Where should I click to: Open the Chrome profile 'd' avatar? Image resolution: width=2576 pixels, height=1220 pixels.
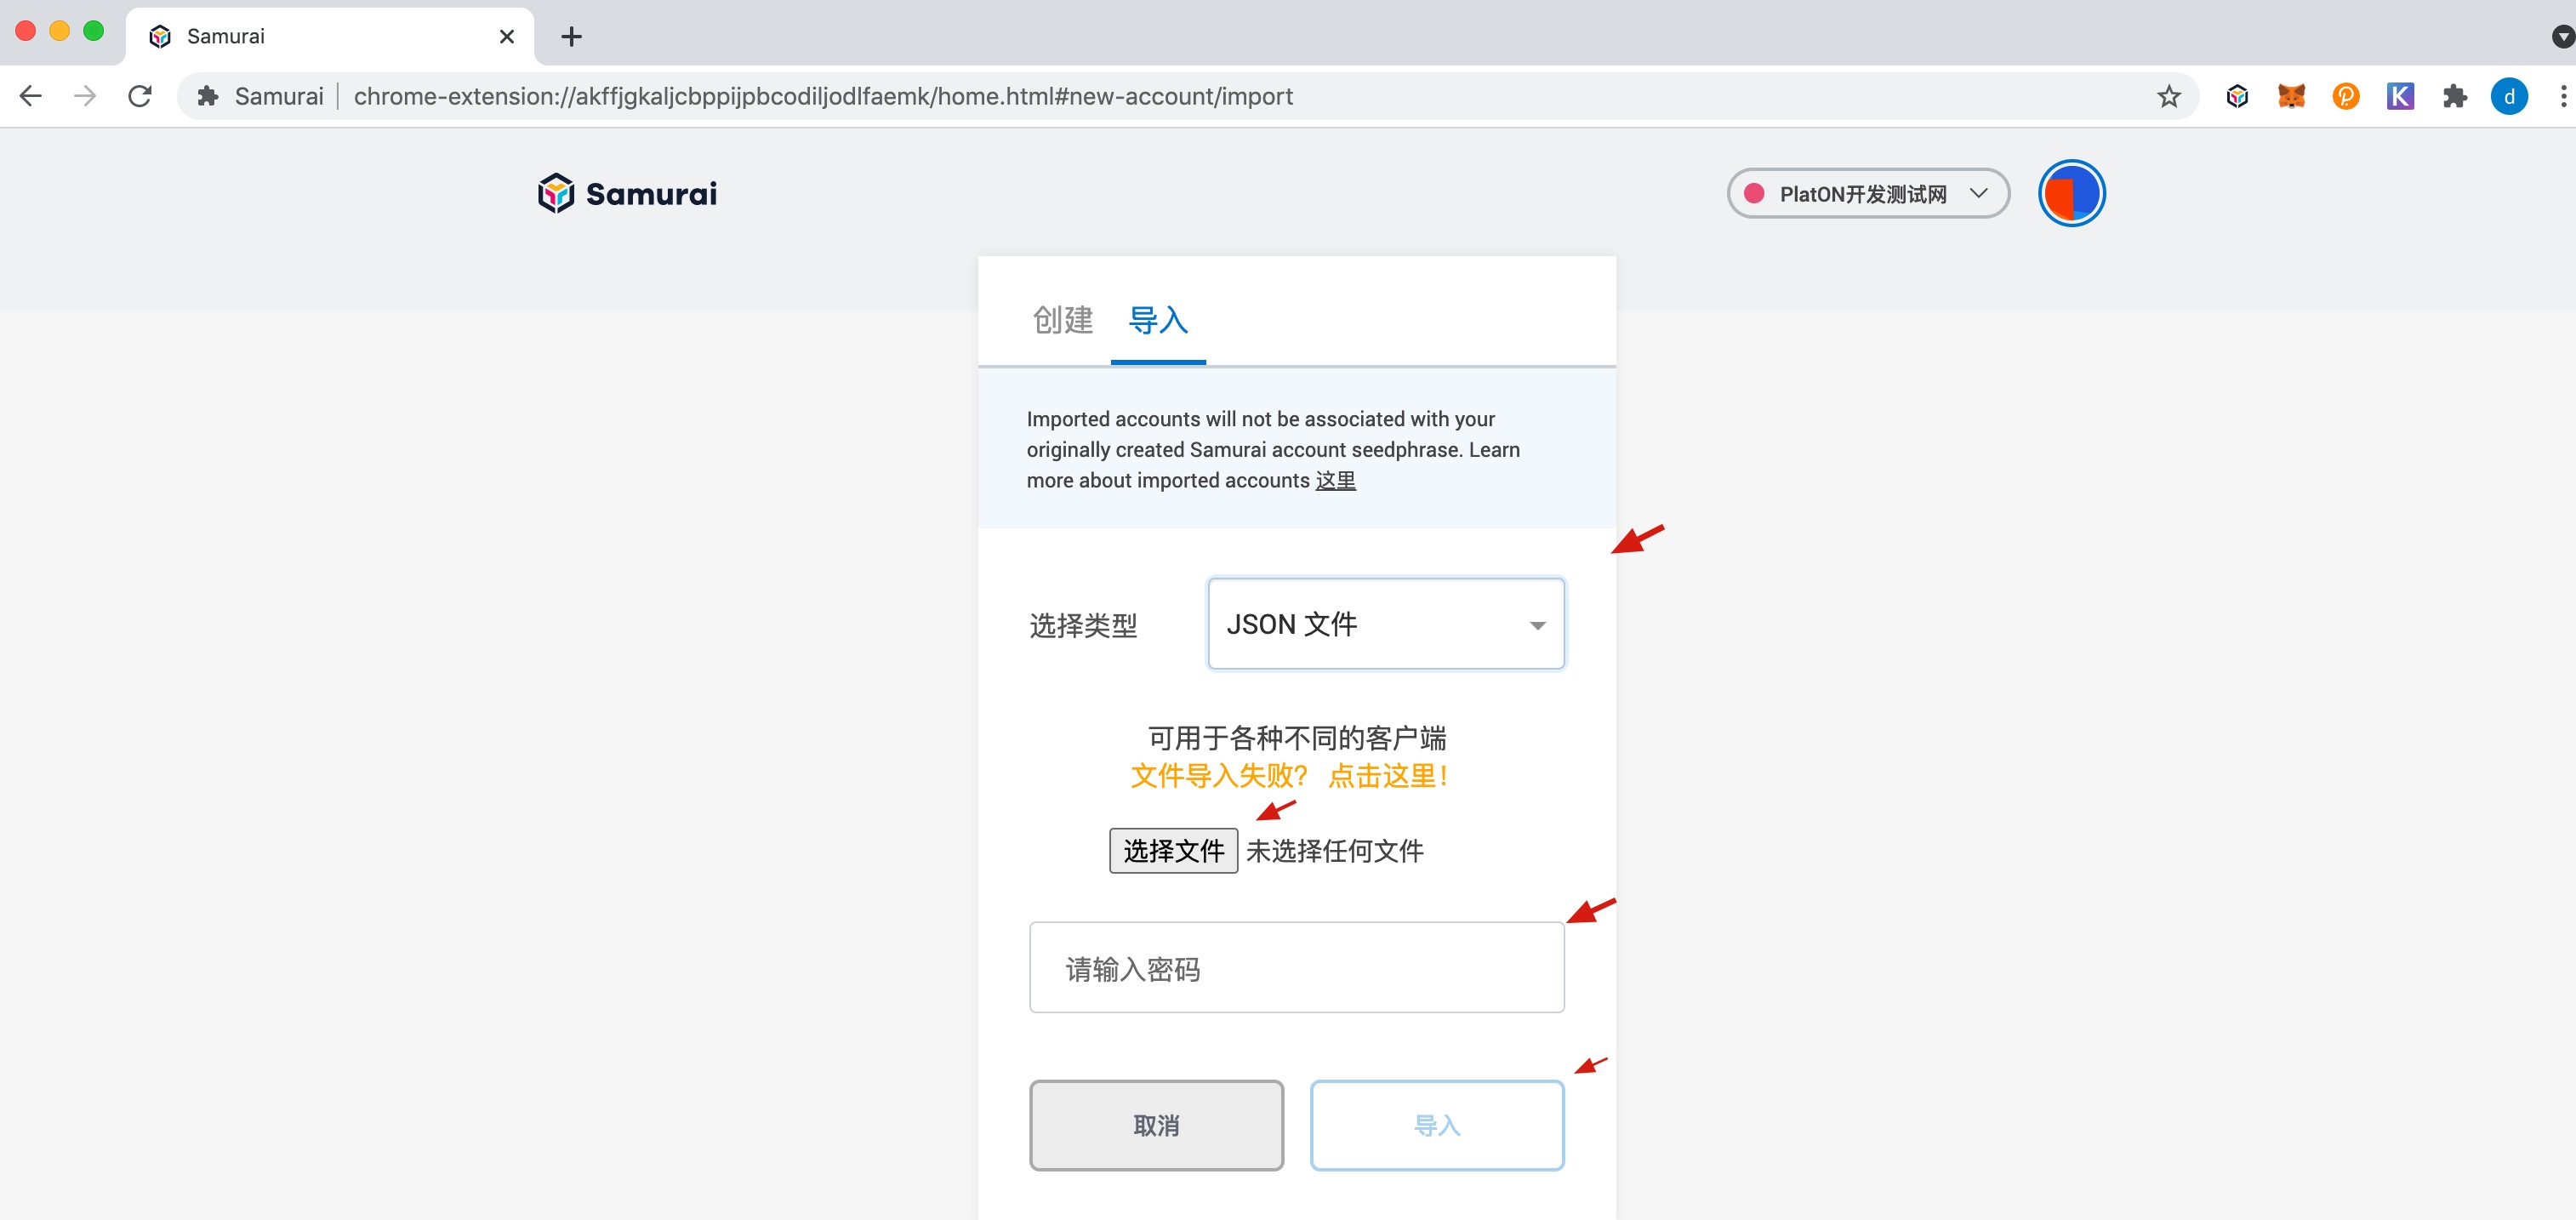point(2509,96)
